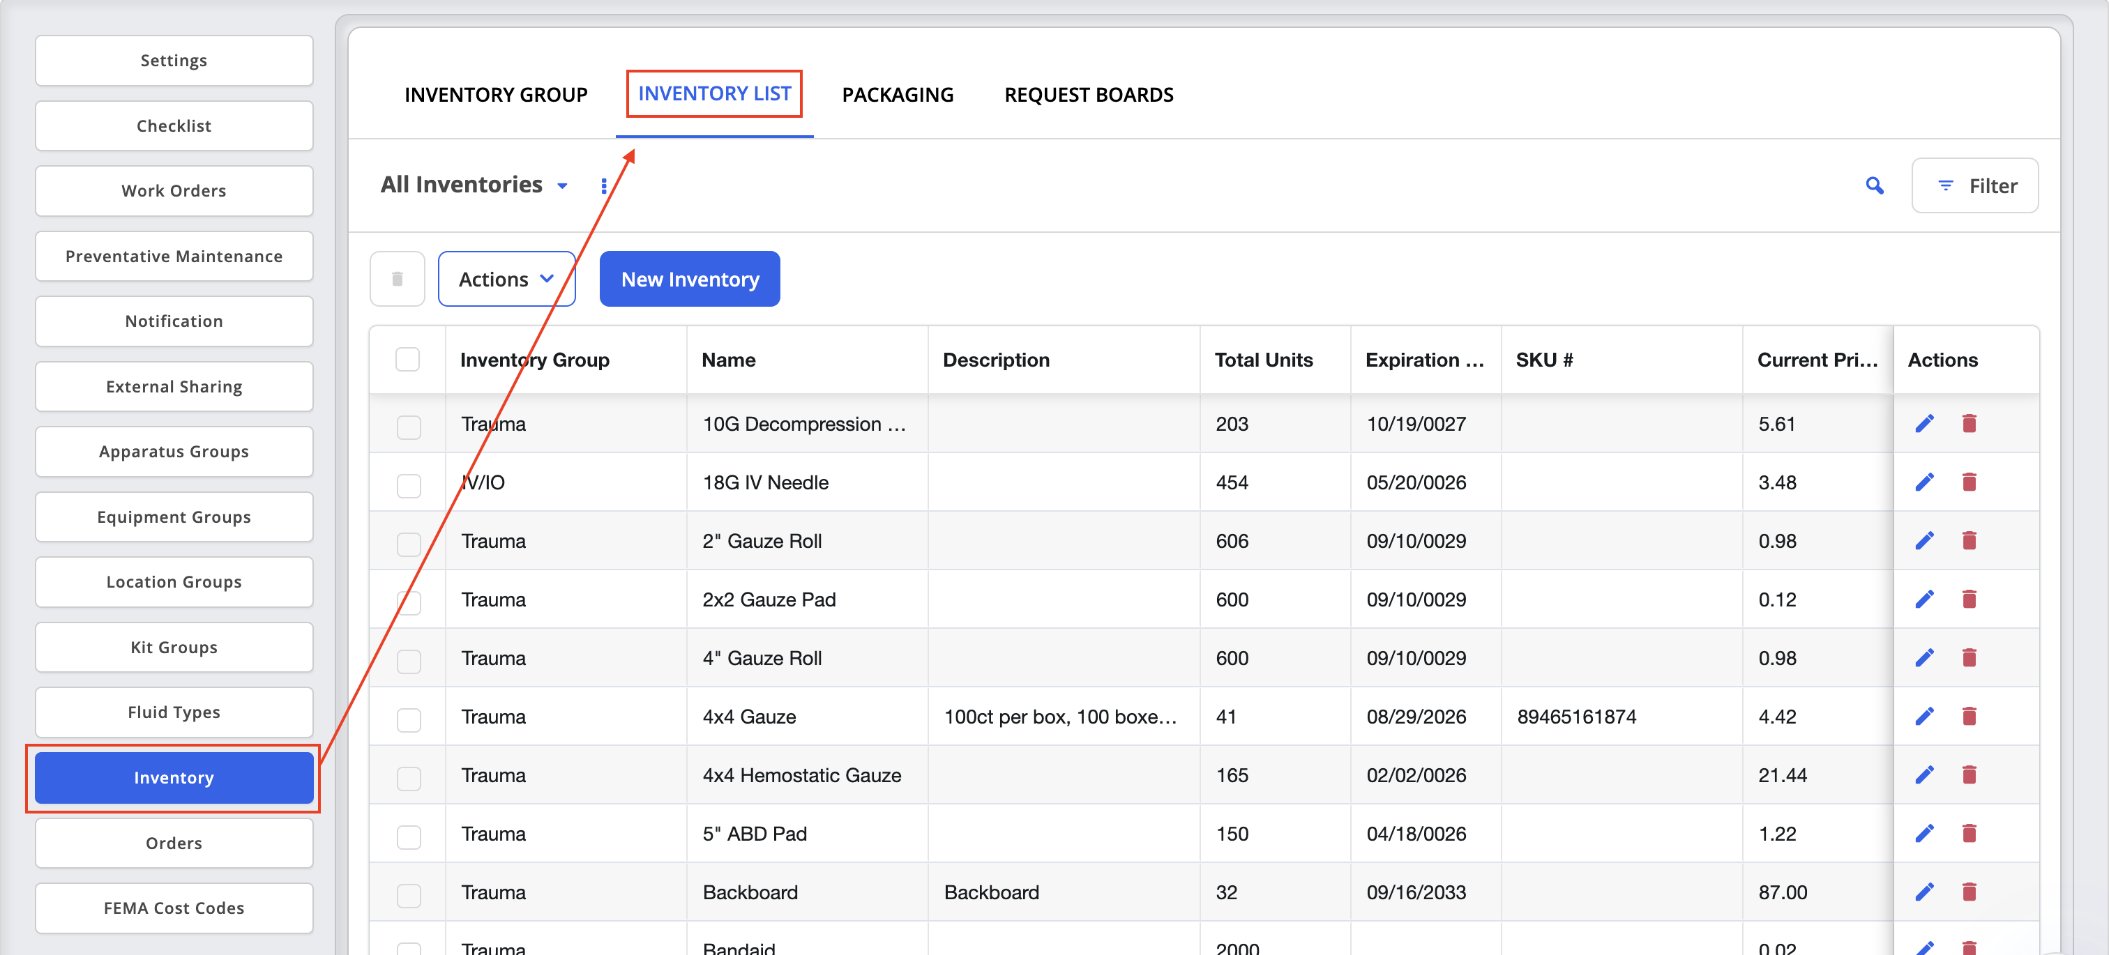2109x955 pixels.
Task: Open Fluid Types in sidebar
Action: (x=174, y=712)
